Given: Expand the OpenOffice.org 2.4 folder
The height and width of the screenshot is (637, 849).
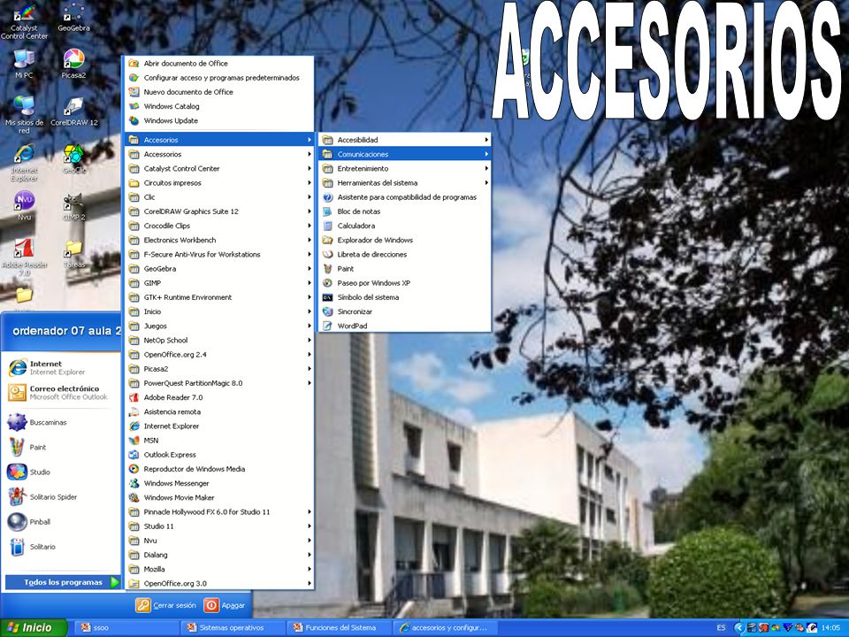Looking at the screenshot, I should (219, 355).
